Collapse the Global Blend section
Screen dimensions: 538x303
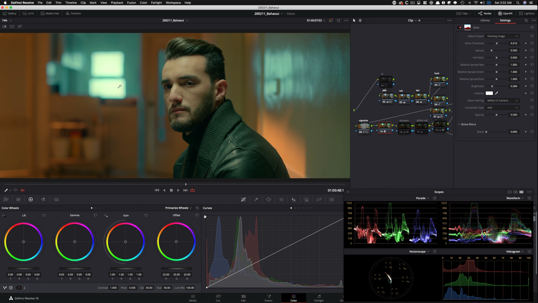click(459, 124)
